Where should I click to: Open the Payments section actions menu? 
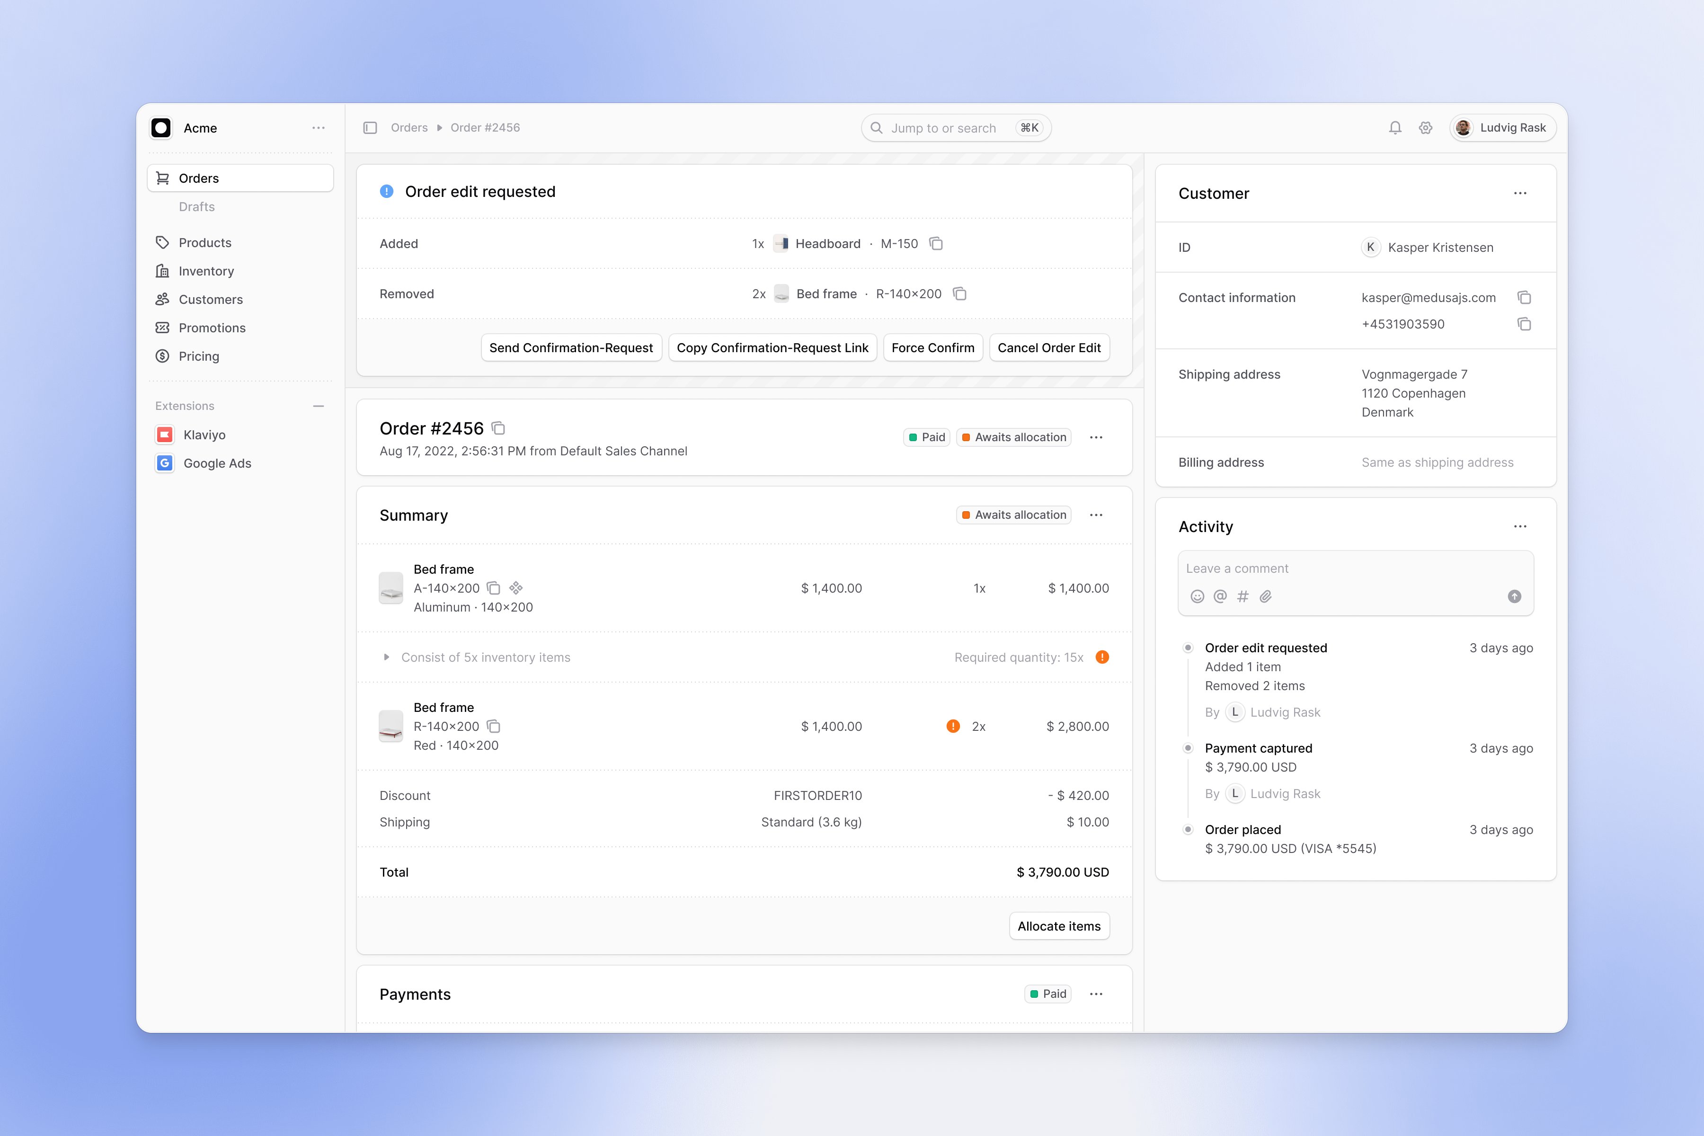[1096, 994]
